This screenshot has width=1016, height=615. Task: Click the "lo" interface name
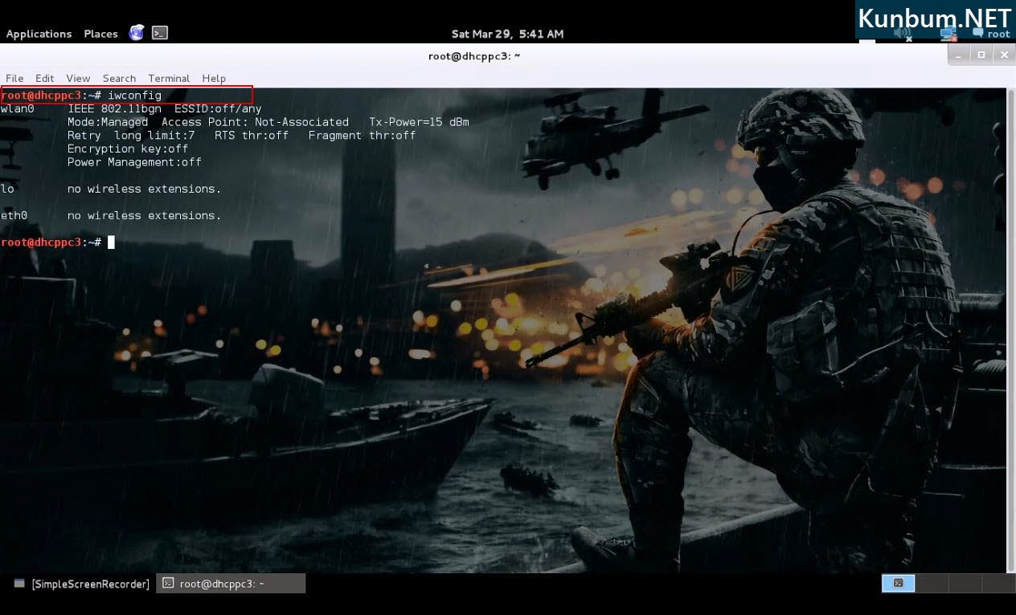[x=7, y=189]
